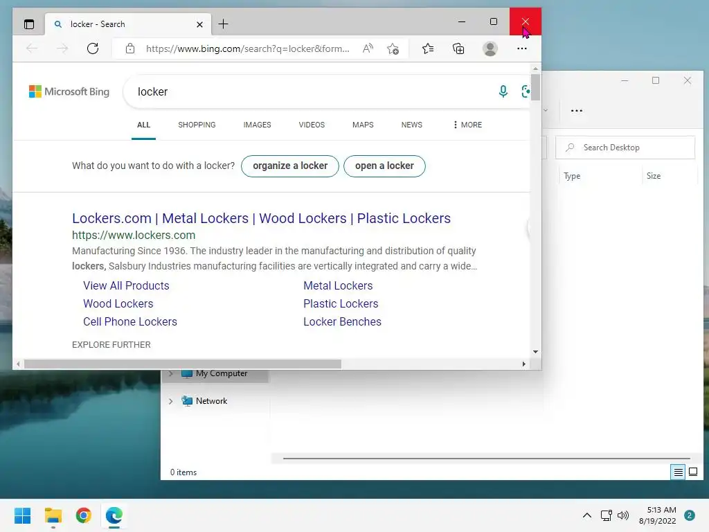The height and width of the screenshot is (532, 709).
Task: Open File Explorer 'See more' ellipsis
Action: tap(577, 110)
